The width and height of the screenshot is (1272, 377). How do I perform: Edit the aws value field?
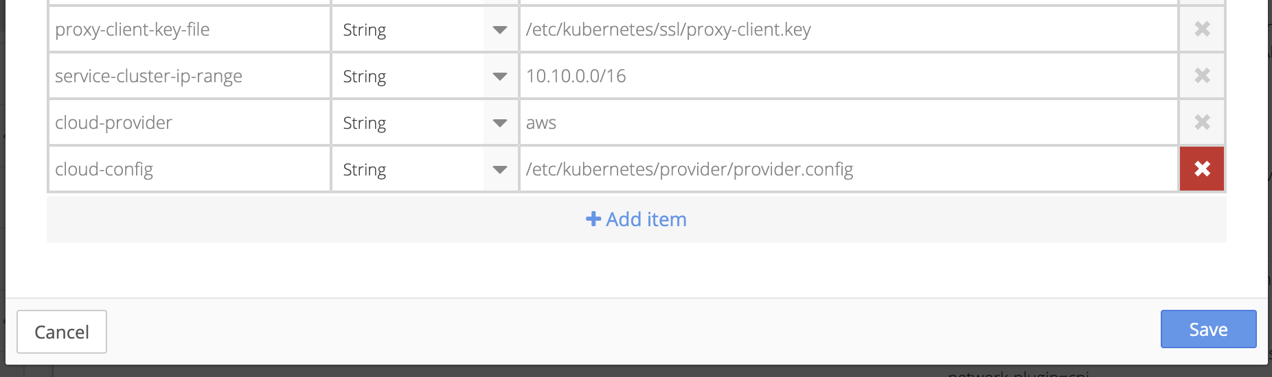pyautogui.click(x=849, y=122)
